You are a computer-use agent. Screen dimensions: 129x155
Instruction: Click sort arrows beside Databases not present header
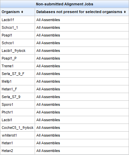coord(125,12)
